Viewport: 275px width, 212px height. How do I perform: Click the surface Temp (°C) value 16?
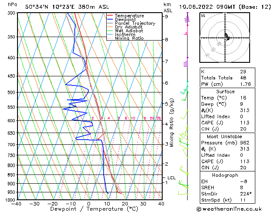(243, 98)
